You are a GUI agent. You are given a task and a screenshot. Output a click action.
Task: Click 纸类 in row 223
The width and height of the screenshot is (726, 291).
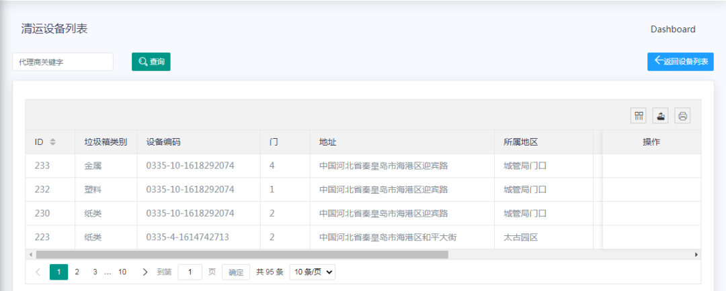tap(106, 237)
